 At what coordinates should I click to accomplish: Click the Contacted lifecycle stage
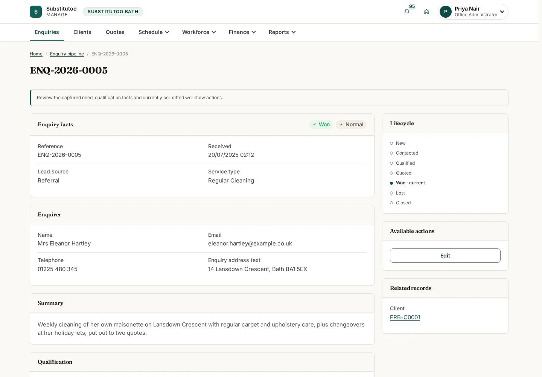click(404, 153)
